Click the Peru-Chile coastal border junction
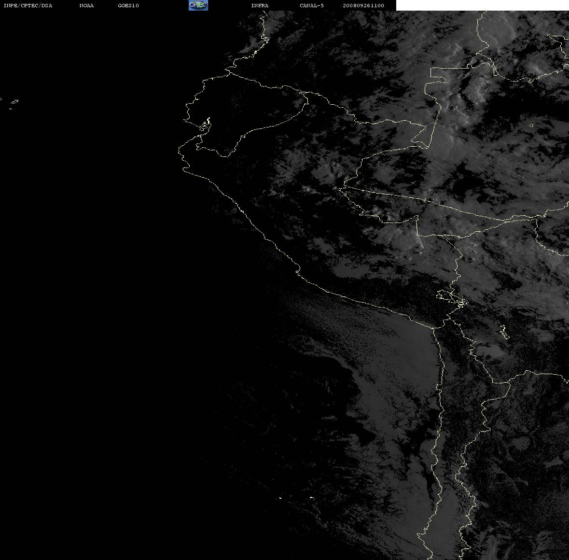The height and width of the screenshot is (560, 569). (x=434, y=328)
